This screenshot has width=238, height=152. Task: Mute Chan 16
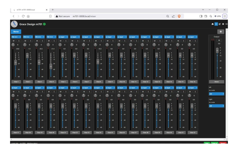click(190, 41)
